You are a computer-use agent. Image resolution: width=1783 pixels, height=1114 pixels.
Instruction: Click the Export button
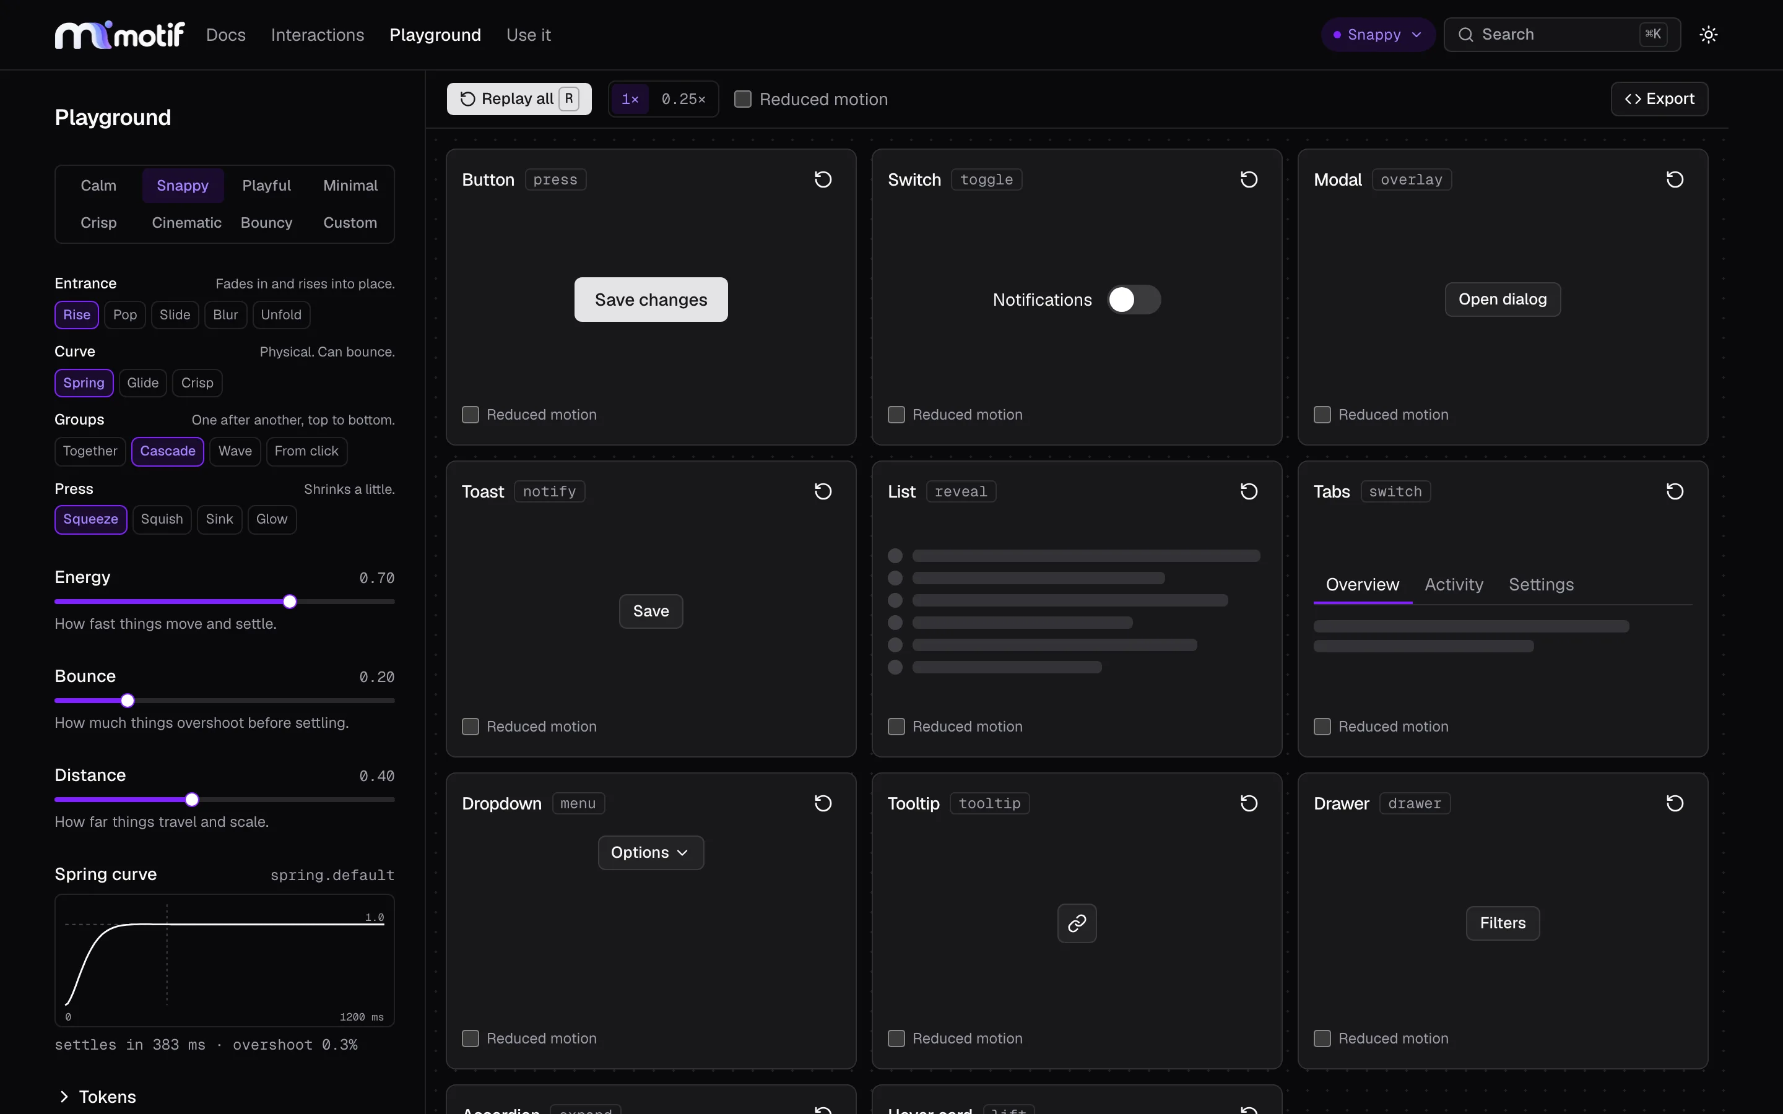pyautogui.click(x=1659, y=99)
